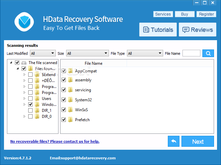
Task: Uncheck the assembly checkbox
Action: [64, 80]
